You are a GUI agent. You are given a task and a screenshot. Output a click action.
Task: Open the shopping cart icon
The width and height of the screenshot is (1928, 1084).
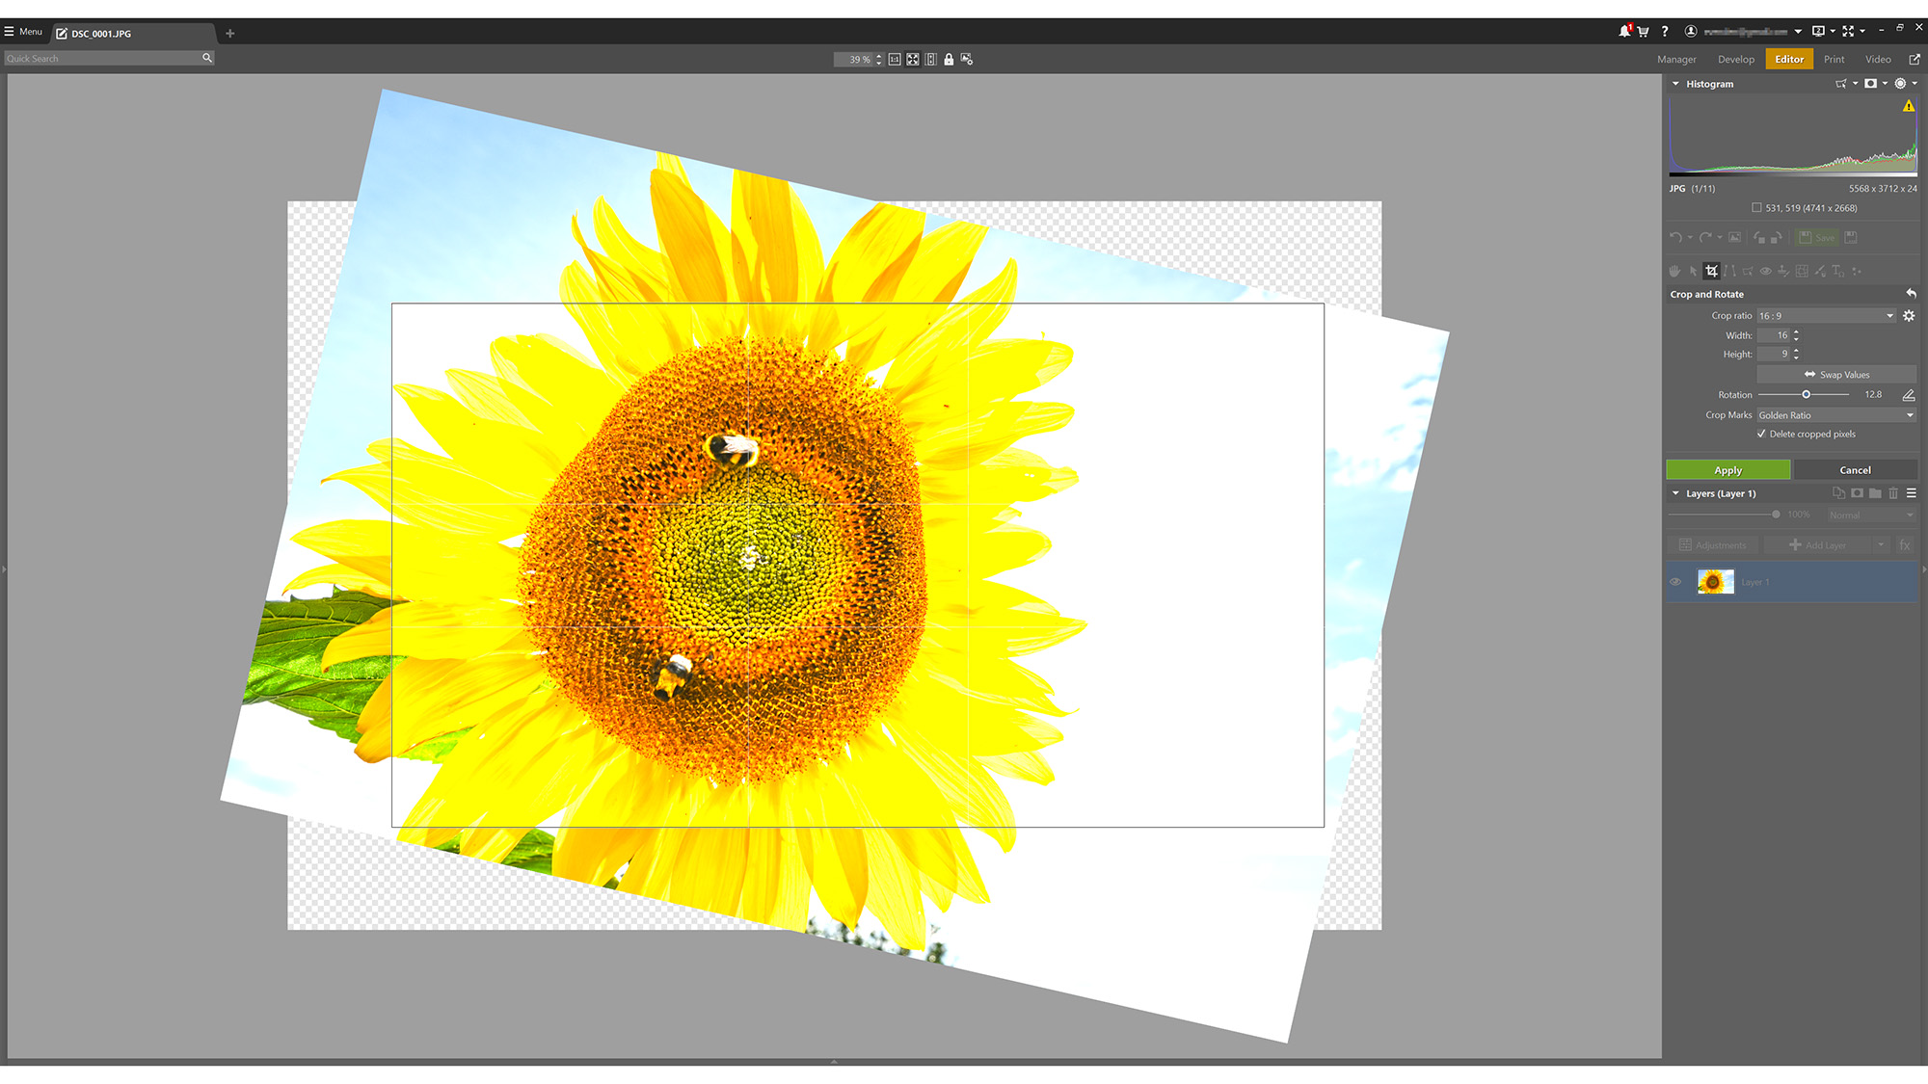(1644, 32)
